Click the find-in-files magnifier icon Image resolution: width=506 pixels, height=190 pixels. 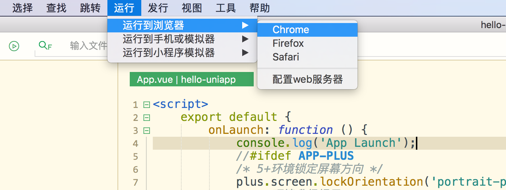(45, 45)
